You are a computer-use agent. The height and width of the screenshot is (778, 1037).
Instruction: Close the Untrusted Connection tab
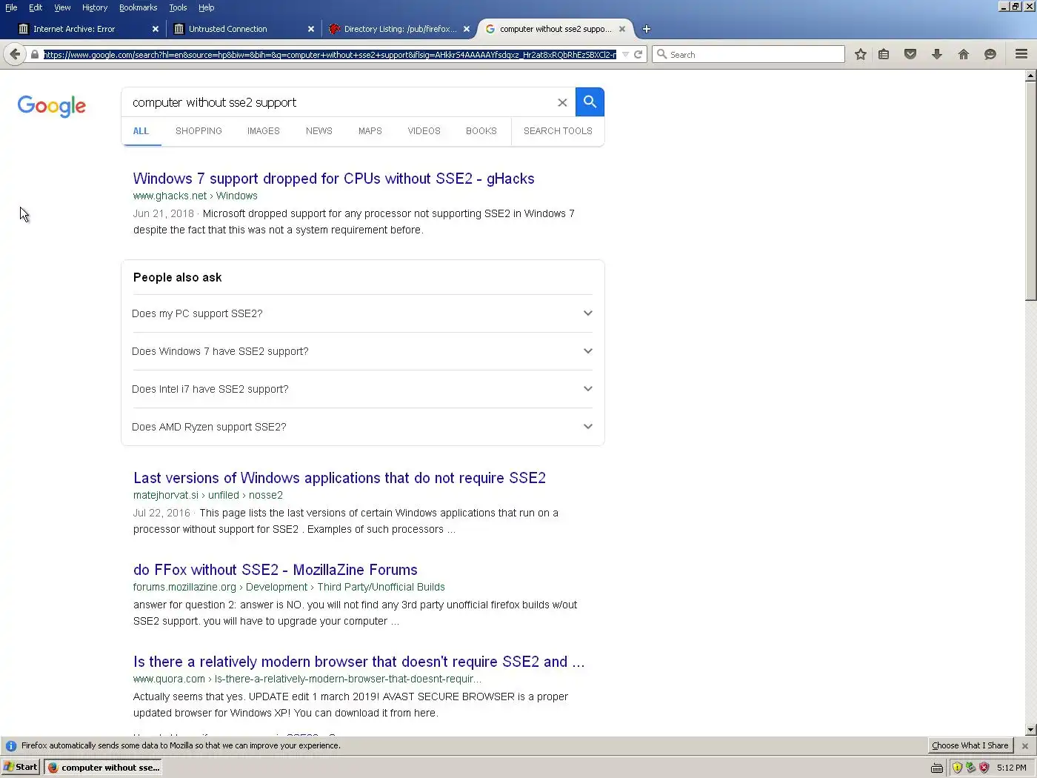click(311, 29)
